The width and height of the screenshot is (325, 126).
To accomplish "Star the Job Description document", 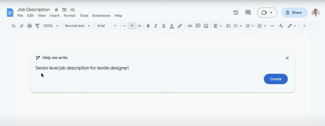I will 56,10.
